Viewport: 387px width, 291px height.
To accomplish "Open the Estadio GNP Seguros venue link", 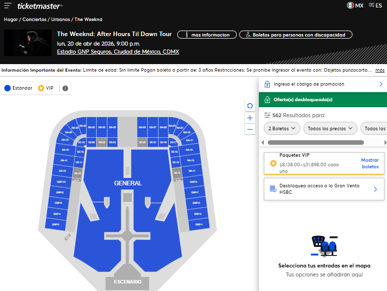I will click(x=118, y=52).
